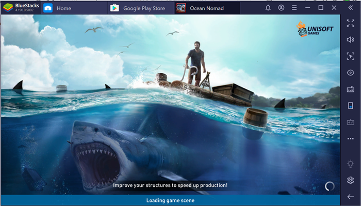The image size is (361, 206).
Task: Click the Unisoft Games logo
Action: [315, 29]
